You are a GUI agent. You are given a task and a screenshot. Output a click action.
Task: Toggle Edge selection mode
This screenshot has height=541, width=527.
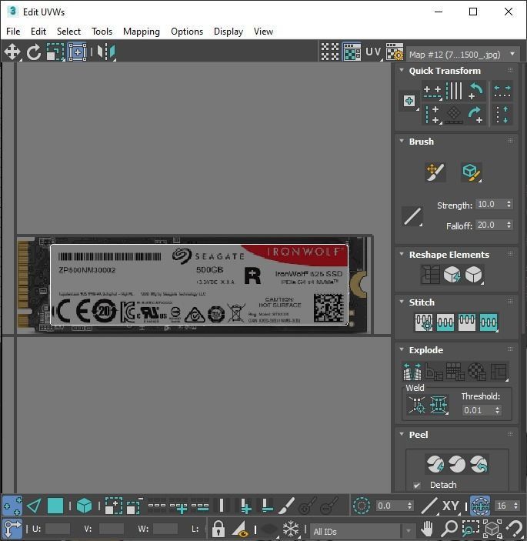coord(34,506)
